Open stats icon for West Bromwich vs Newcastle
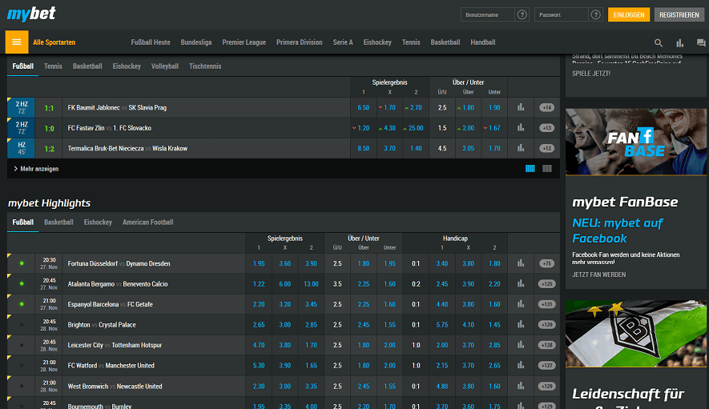The image size is (709, 409). 521,386
